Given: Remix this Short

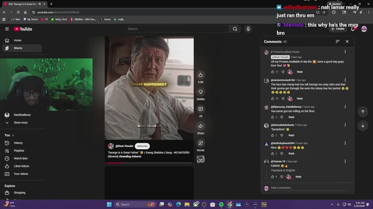Looking at the screenshot, I should tap(200, 143).
